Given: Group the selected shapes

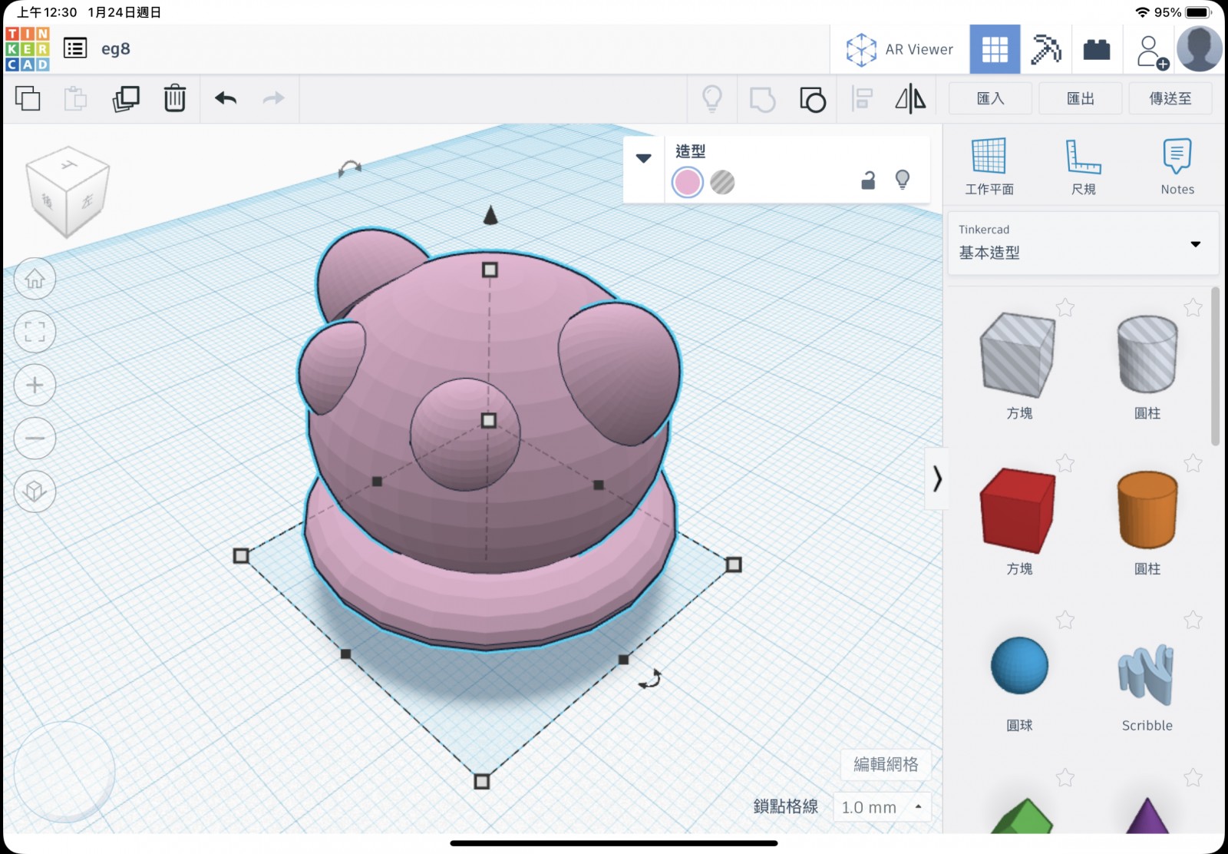Looking at the screenshot, I should coord(762,99).
